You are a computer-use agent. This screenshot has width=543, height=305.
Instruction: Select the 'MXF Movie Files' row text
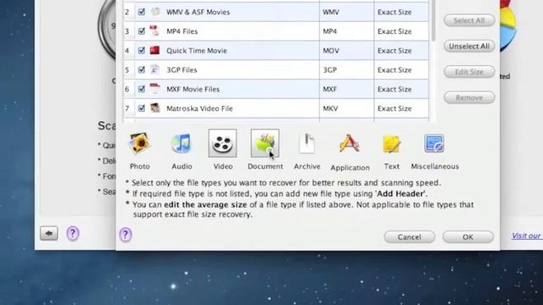coord(193,89)
